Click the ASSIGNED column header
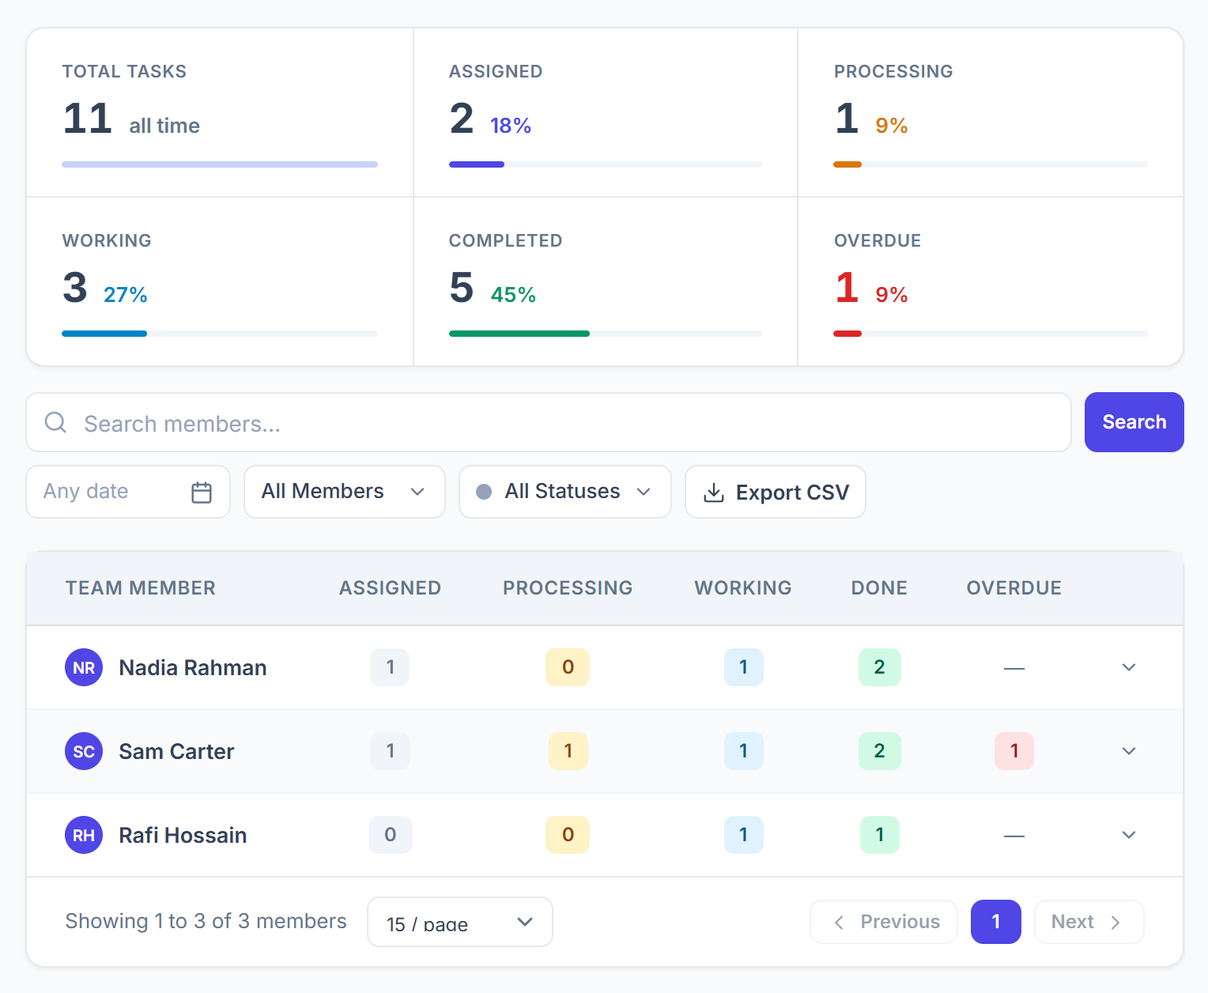The width and height of the screenshot is (1208, 993). (391, 588)
